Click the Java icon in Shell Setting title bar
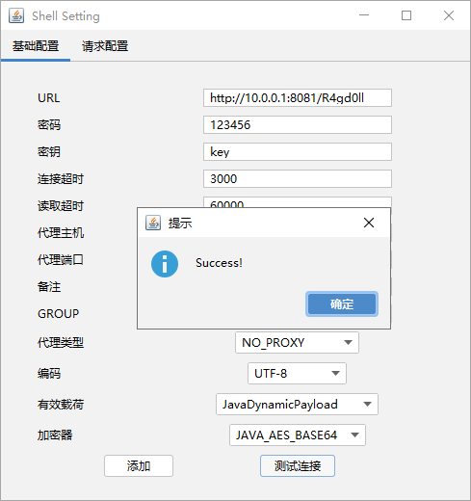This screenshot has height=501, width=471. pyautogui.click(x=16, y=15)
